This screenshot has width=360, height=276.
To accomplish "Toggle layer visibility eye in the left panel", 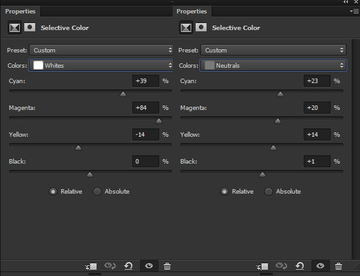I will pyautogui.click(x=149, y=266).
